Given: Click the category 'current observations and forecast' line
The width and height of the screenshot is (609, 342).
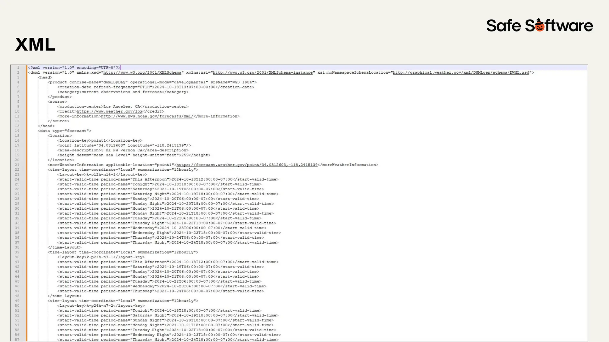Looking at the screenshot, I should (x=123, y=92).
